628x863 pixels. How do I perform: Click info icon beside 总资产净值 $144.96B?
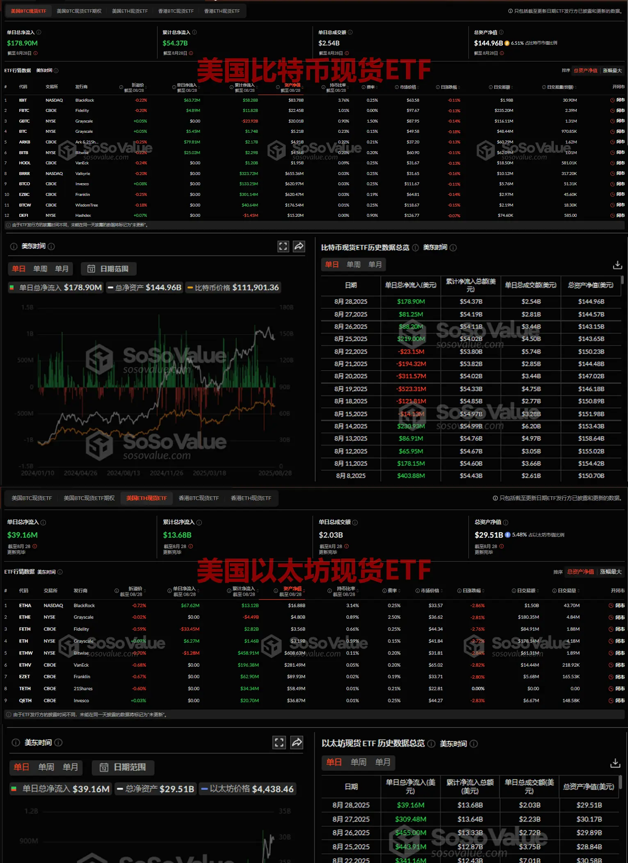pyautogui.click(x=501, y=32)
